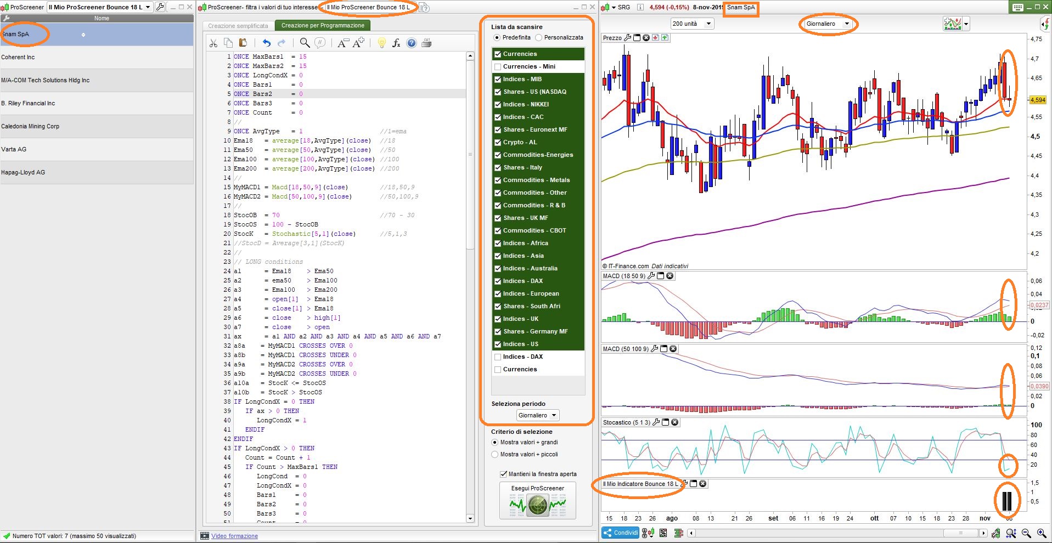Open the chart timeframe Giornaliero dropdown

point(828,24)
